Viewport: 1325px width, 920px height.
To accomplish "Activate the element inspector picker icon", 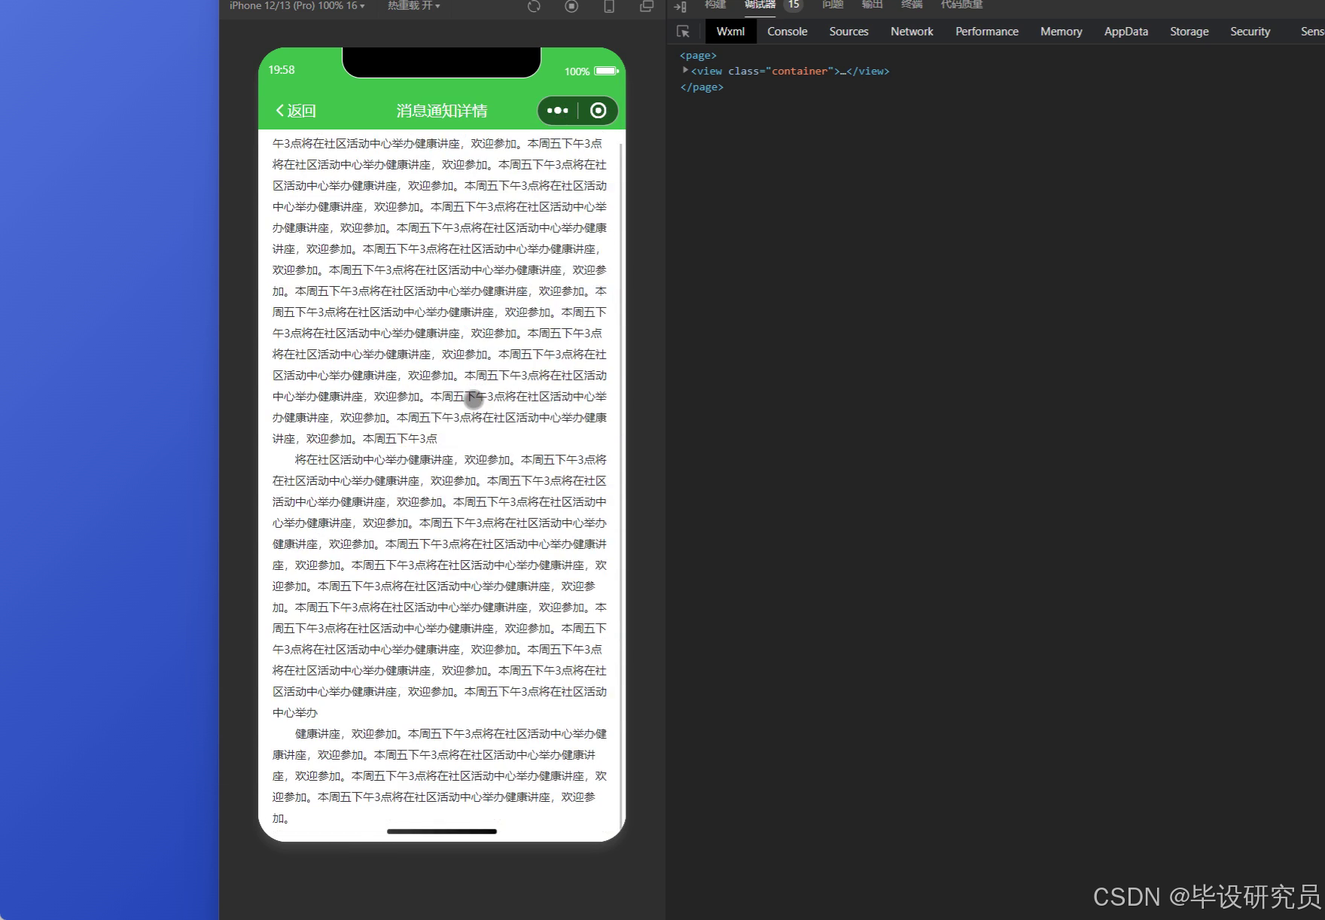I will (683, 32).
